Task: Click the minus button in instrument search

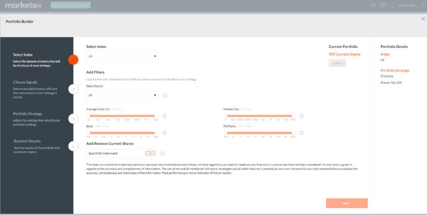Action: 148,154
